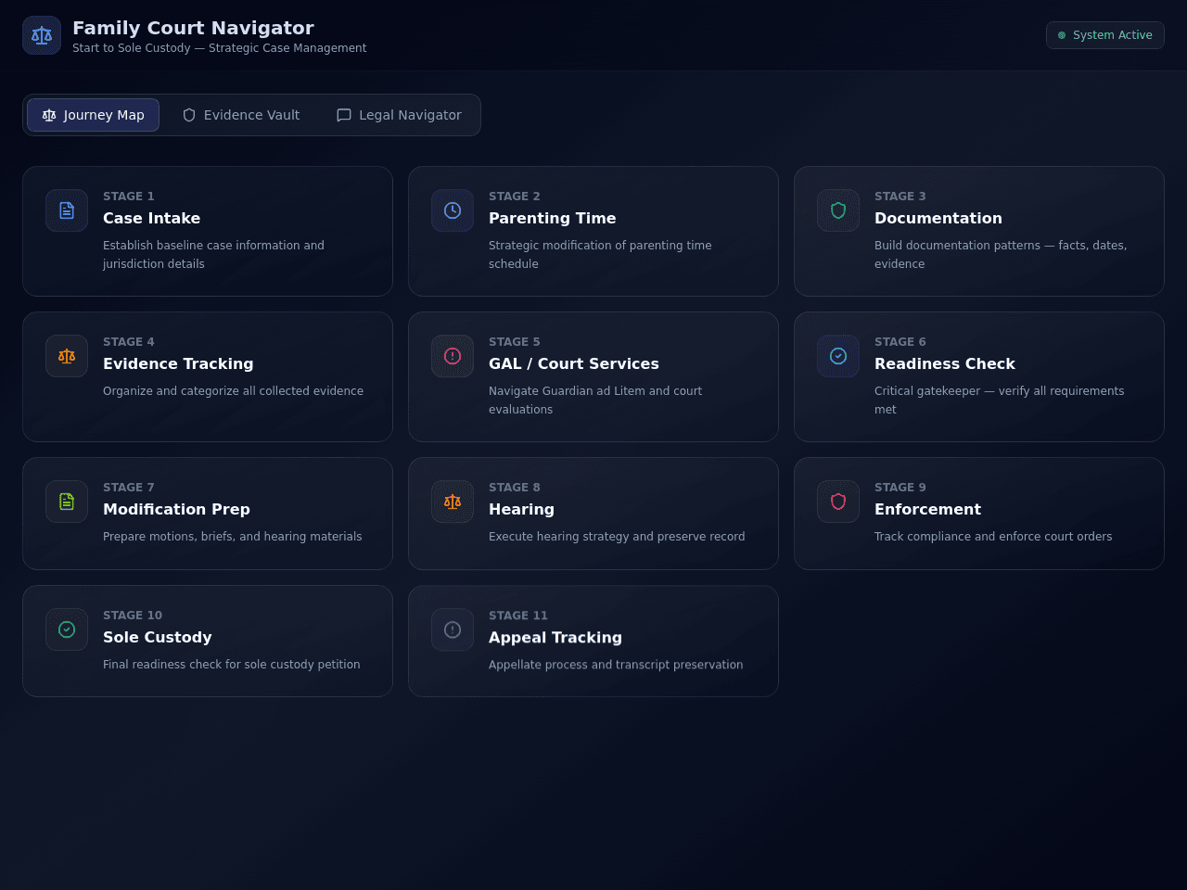The width and height of the screenshot is (1187, 890).
Task: Click 'Critical gatekeeper' description text
Action: tap(999, 400)
